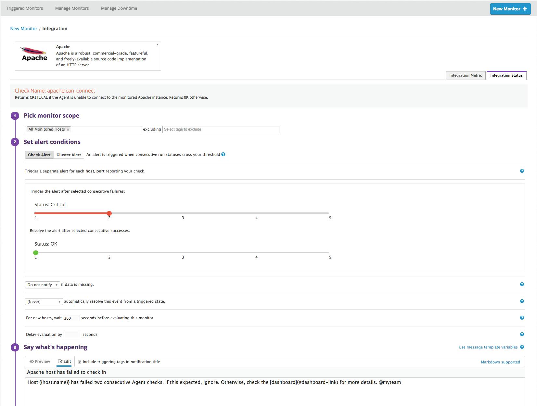Switch to Integration Metric tab
537x406 pixels.
[x=466, y=75]
